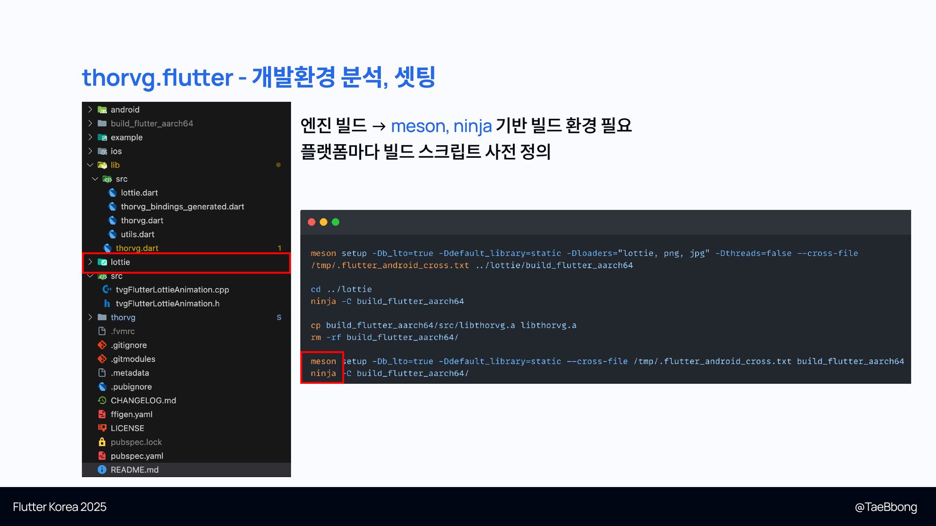This screenshot has height=526, width=936.
Task: Click the yellow dot in the terminal header
Action: 323,222
